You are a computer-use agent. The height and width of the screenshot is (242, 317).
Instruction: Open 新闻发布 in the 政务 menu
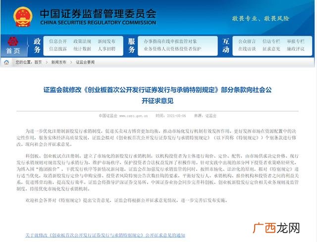106,41
